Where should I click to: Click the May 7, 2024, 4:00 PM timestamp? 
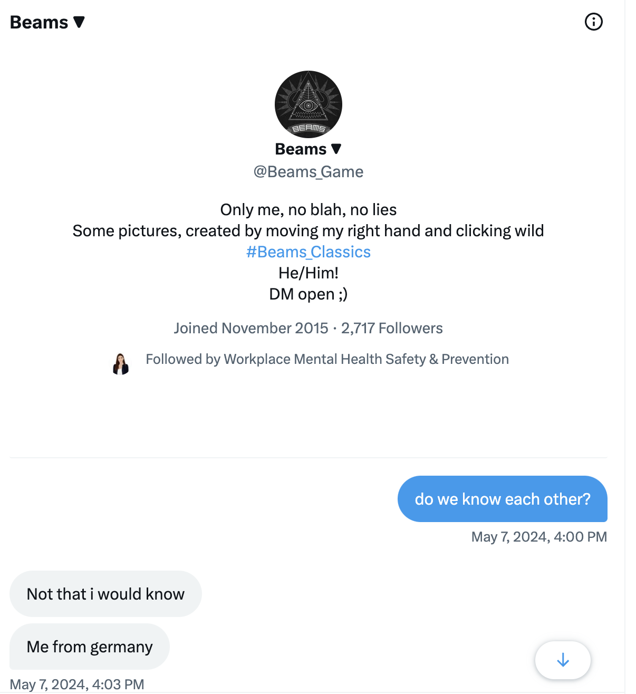(x=539, y=537)
